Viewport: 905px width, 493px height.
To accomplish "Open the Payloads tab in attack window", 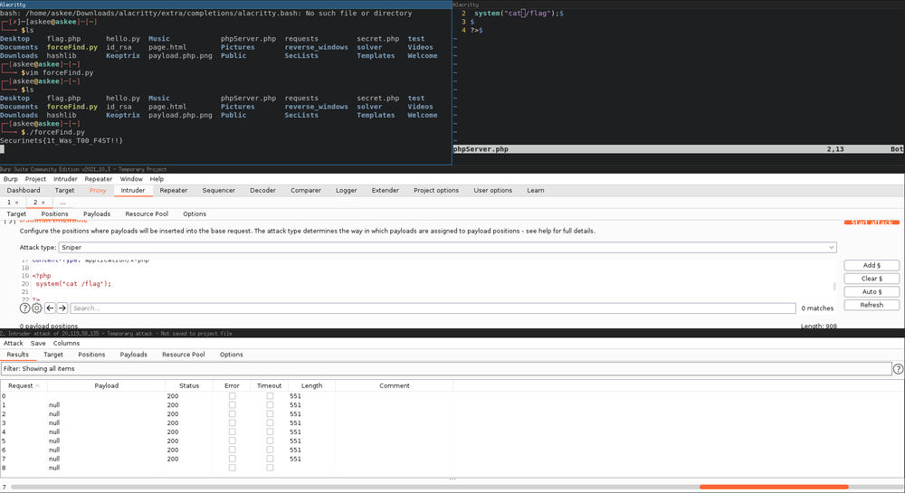I will tap(133, 355).
